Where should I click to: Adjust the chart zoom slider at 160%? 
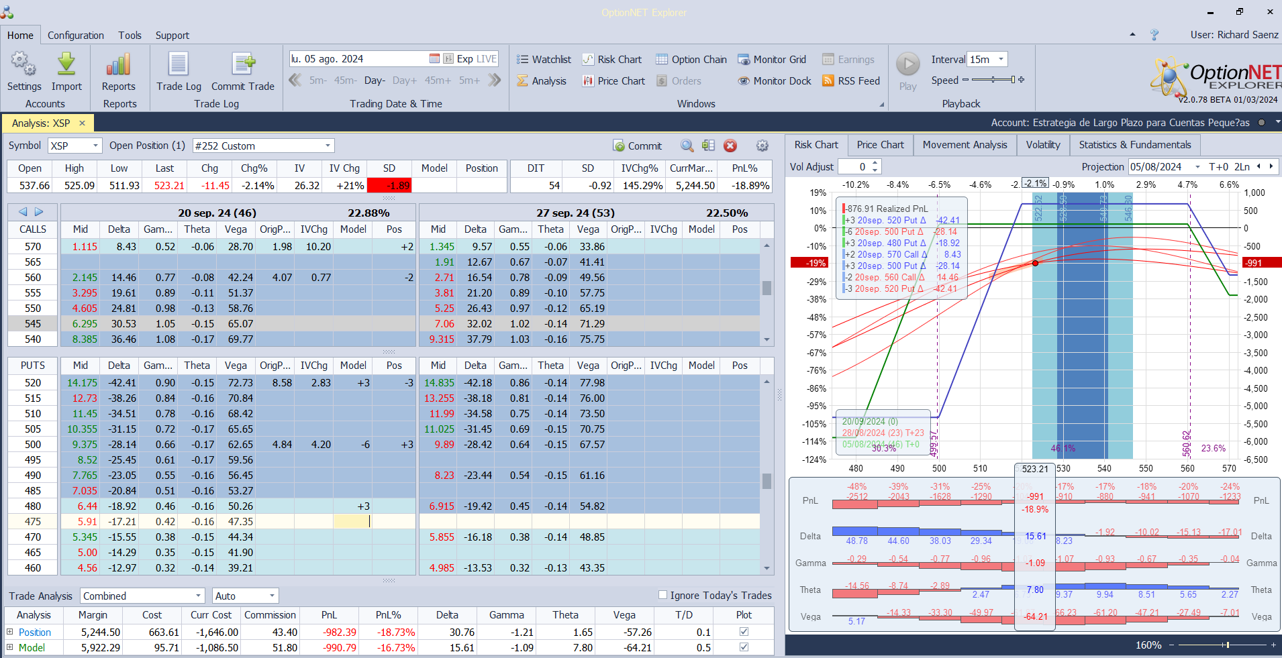coord(1226,645)
